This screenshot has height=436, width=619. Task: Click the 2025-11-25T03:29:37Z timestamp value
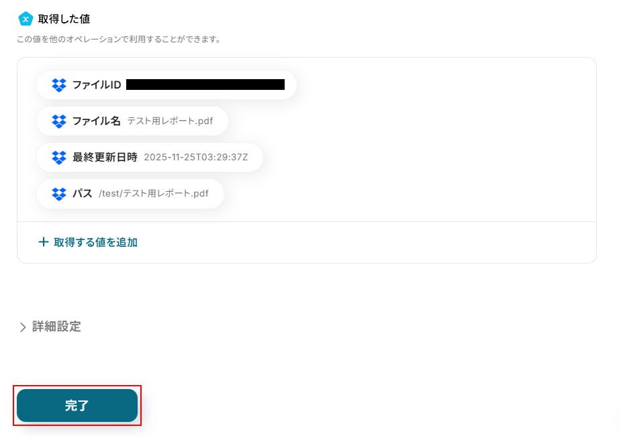tap(196, 158)
